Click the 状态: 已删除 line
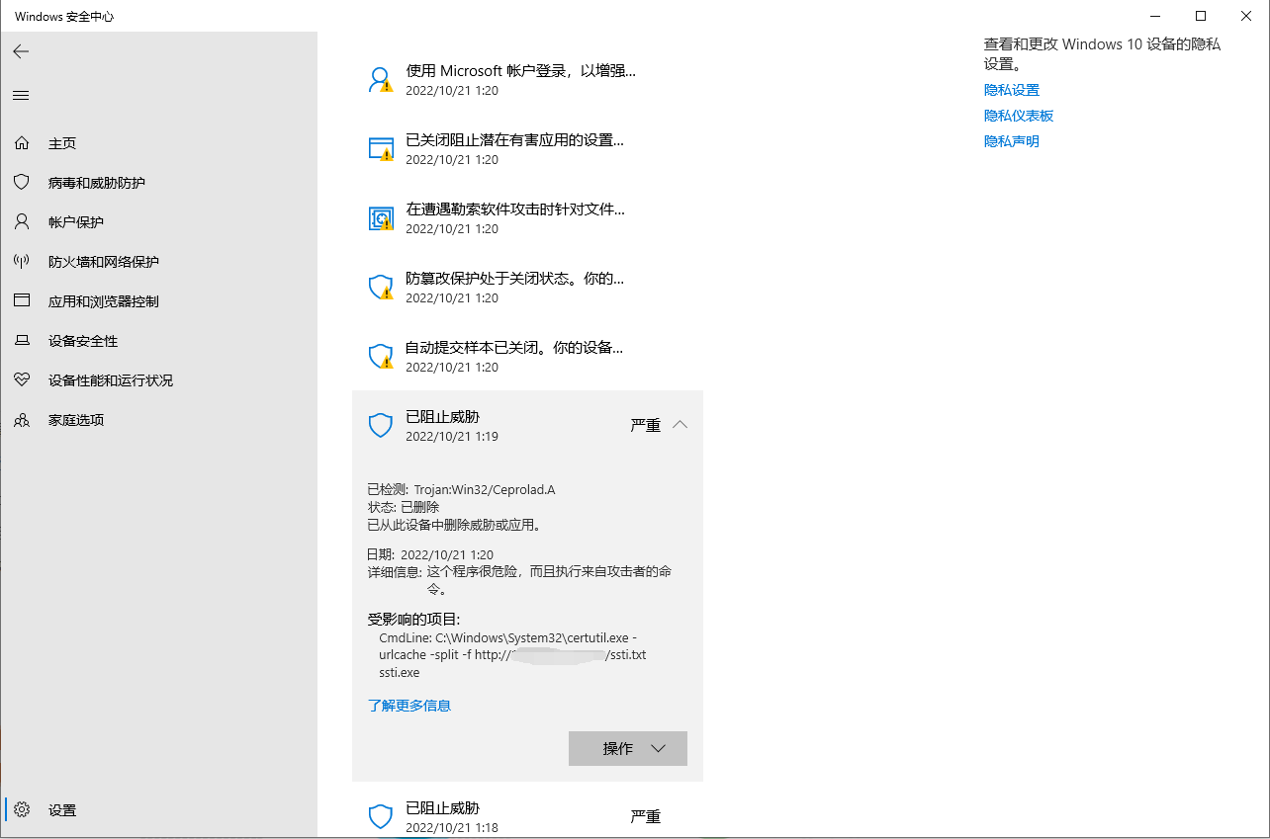The width and height of the screenshot is (1270, 839). click(x=403, y=507)
